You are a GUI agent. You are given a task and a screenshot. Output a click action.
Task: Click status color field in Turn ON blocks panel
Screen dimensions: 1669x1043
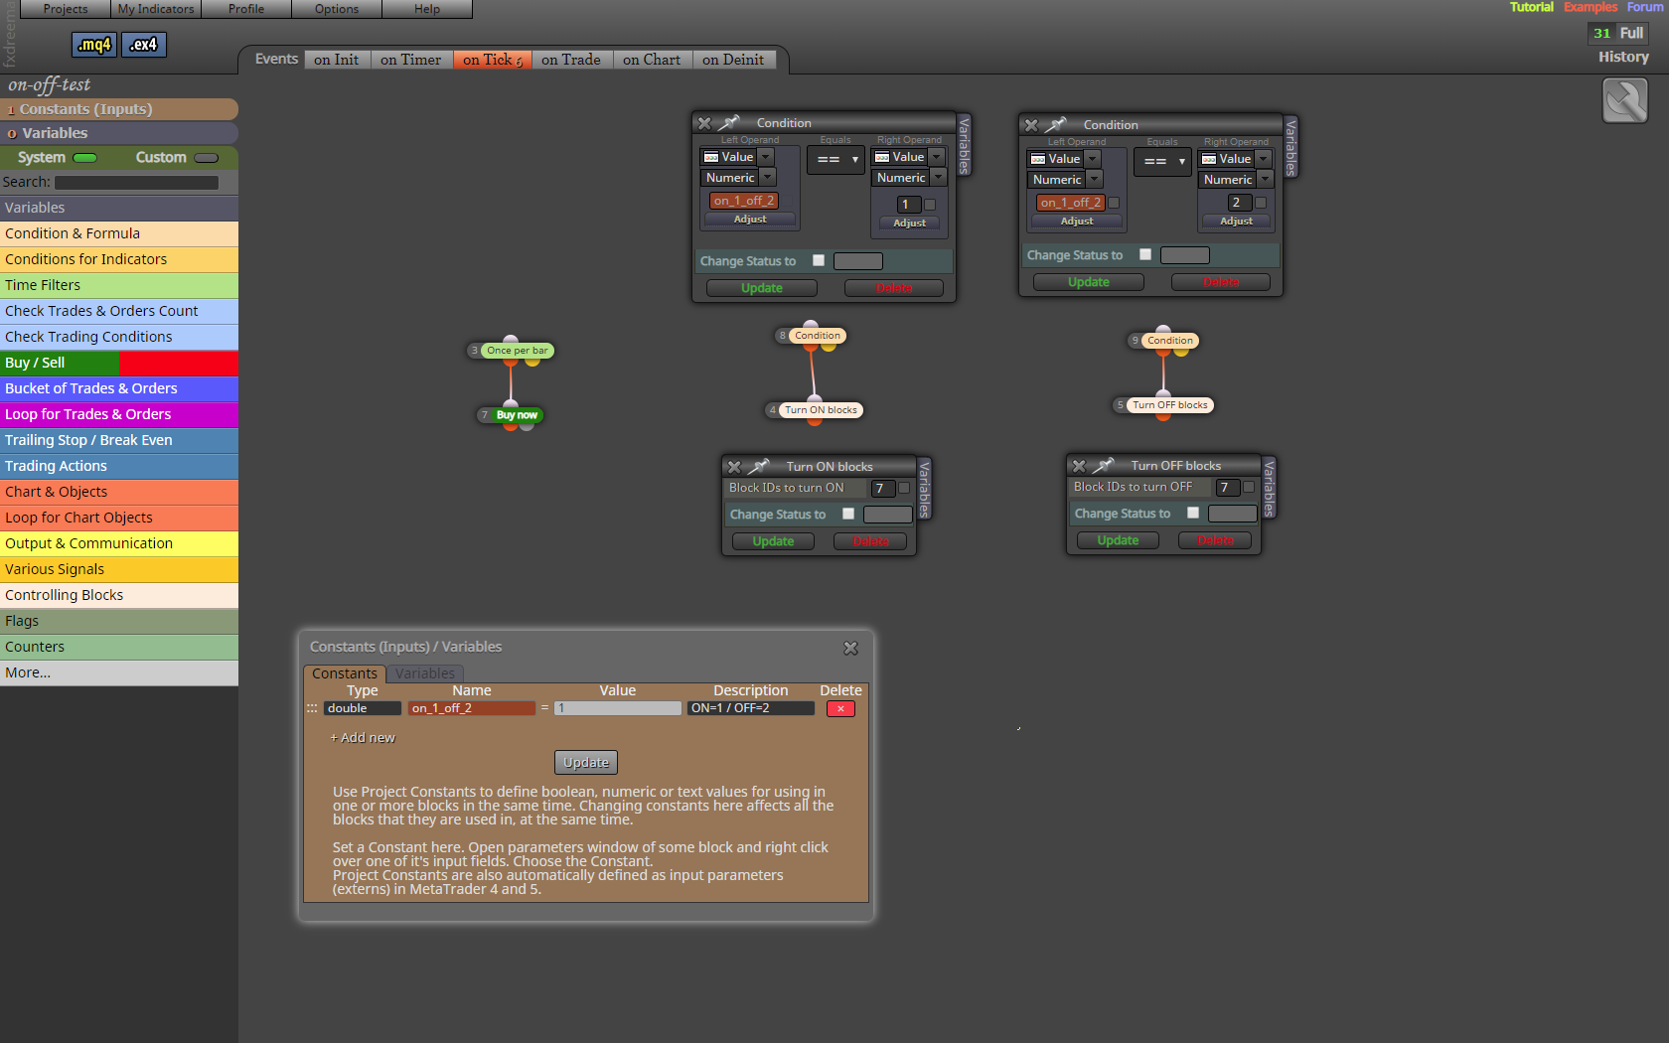pyautogui.click(x=888, y=515)
